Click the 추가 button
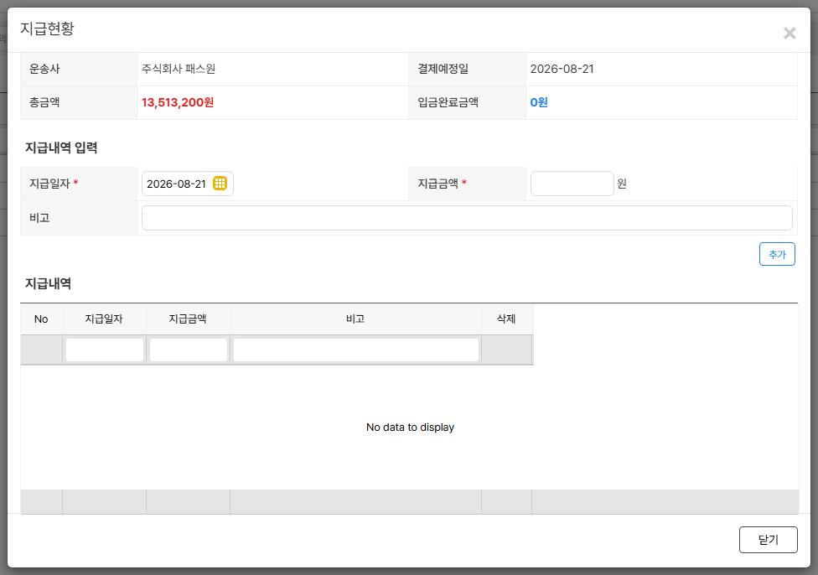The image size is (818, 575). point(777,254)
